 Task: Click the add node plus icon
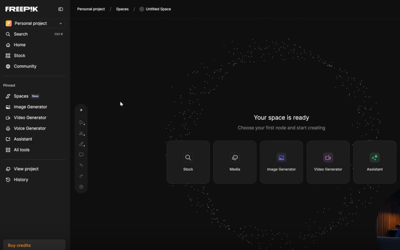tap(81, 110)
